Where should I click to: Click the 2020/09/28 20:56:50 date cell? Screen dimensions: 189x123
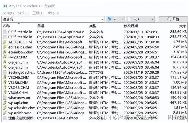141,47
